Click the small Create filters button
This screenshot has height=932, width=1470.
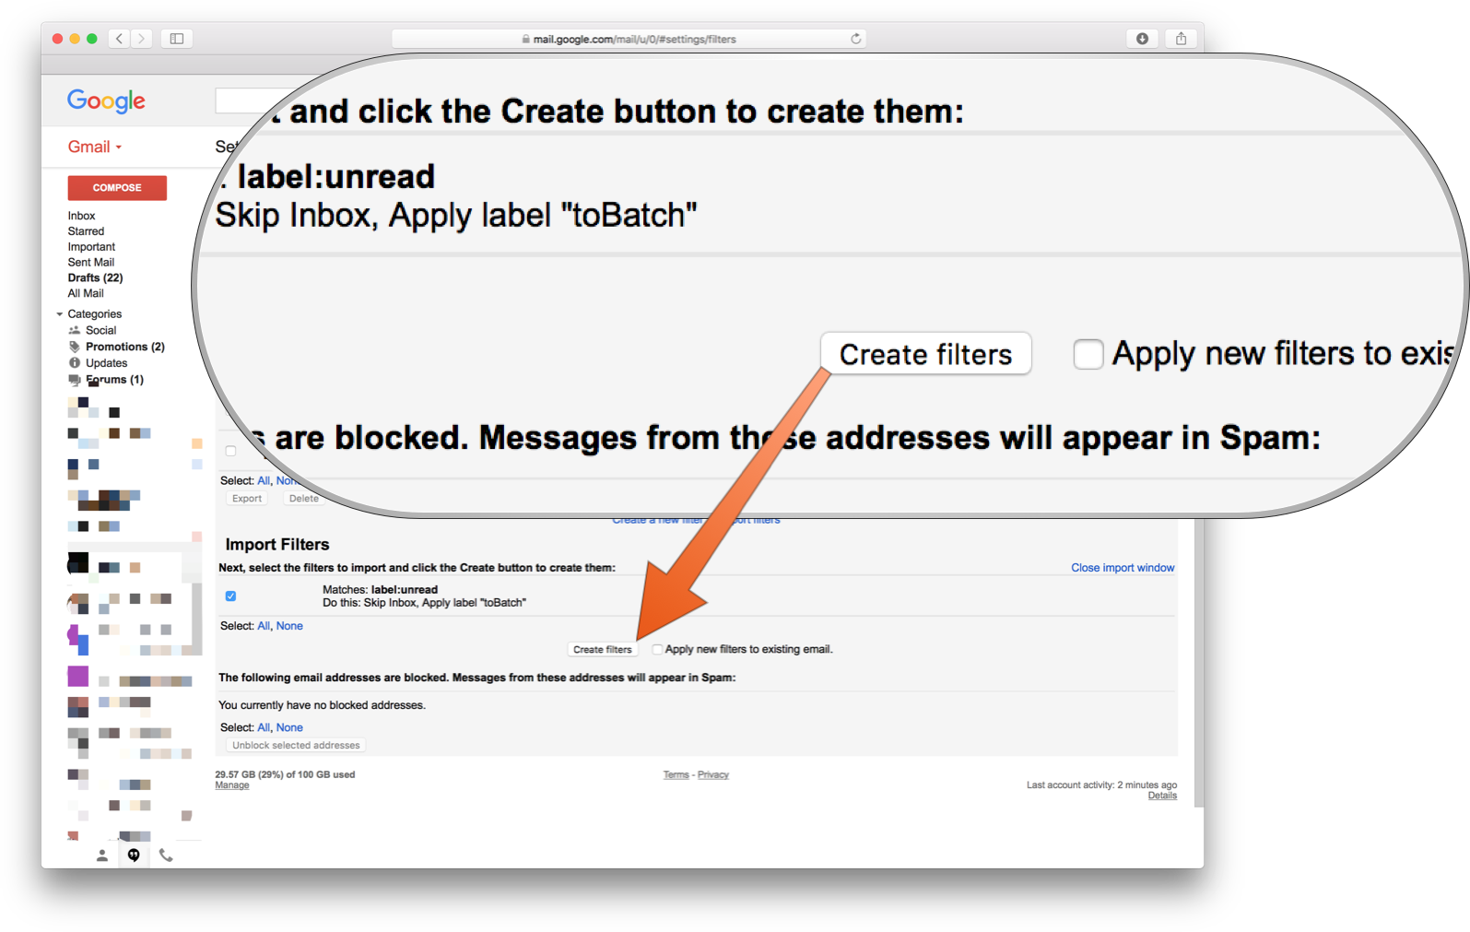(x=603, y=649)
